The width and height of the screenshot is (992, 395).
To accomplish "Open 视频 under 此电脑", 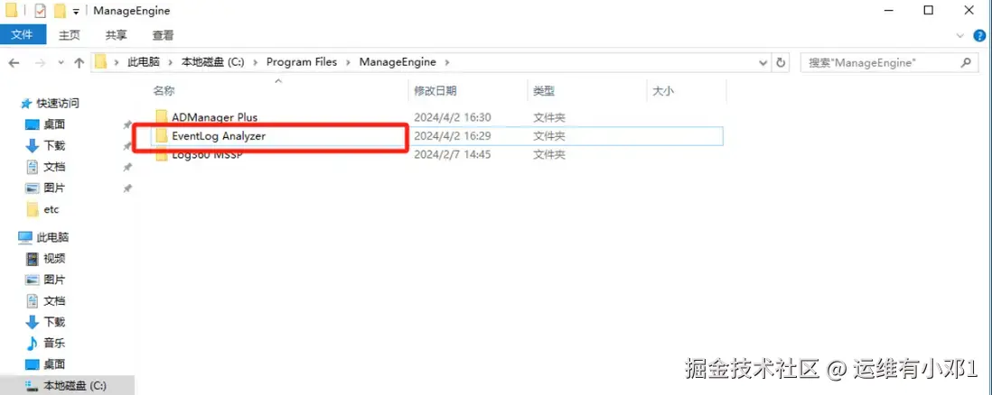I will point(54,259).
